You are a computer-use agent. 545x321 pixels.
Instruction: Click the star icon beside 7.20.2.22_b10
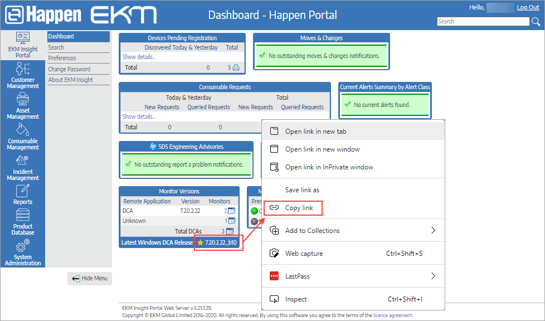(x=200, y=243)
